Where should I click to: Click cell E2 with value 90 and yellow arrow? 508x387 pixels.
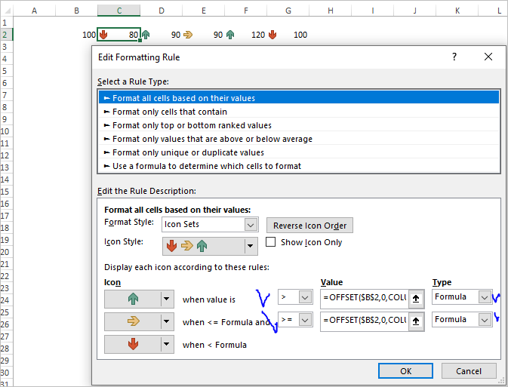point(204,35)
